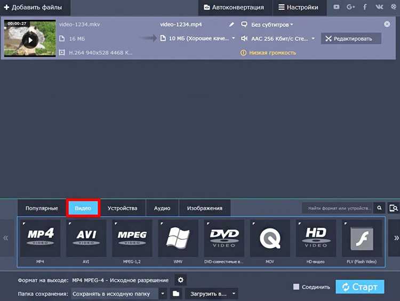The image size is (400, 301).
Task: Toggle the Соединить checkbox
Action: [x=296, y=287]
